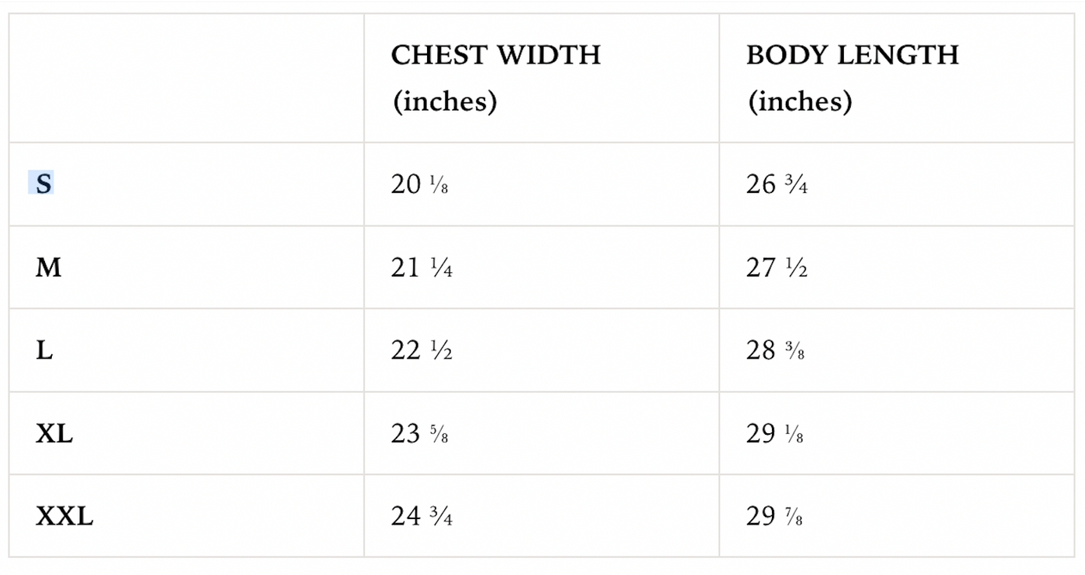
Task: Click the L size row label
Action: (44, 351)
